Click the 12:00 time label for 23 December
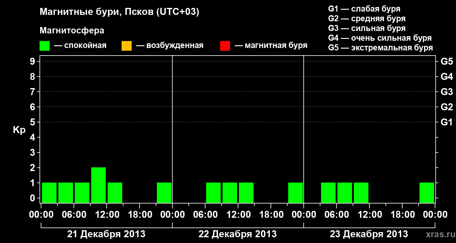The image size is (456, 243). coord(369,215)
